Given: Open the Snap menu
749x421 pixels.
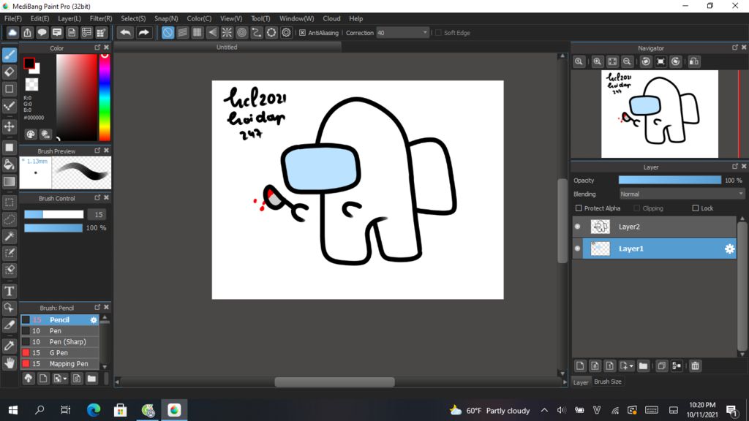Looking at the screenshot, I should click(x=166, y=18).
